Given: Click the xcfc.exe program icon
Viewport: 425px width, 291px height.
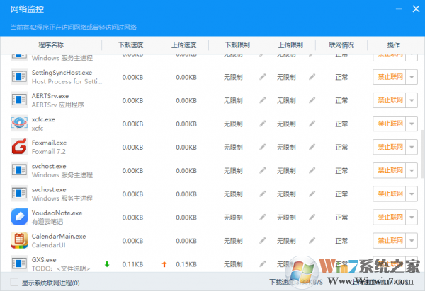Looking at the screenshot, I should [19, 124].
